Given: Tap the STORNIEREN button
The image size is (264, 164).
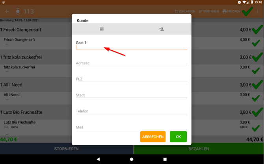Looking at the screenshot, I should (x=67, y=149).
